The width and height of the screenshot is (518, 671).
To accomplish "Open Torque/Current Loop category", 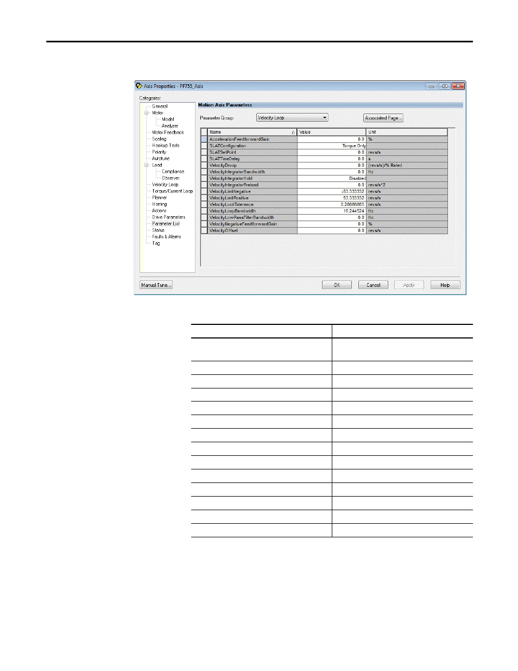I will tap(173, 191).
